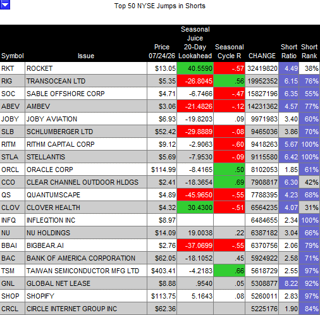320x315 pixels.
Task: Select the TSM symbol cell
Action: [x=13, y=271]
